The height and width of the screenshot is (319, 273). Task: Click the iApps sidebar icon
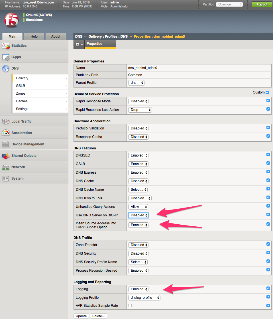point(6,57)
